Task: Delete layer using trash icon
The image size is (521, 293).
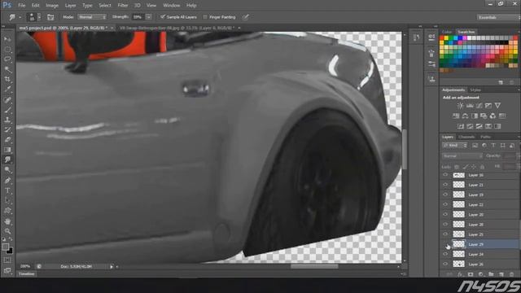Action: pyautogui.click(x=512, y=274)
